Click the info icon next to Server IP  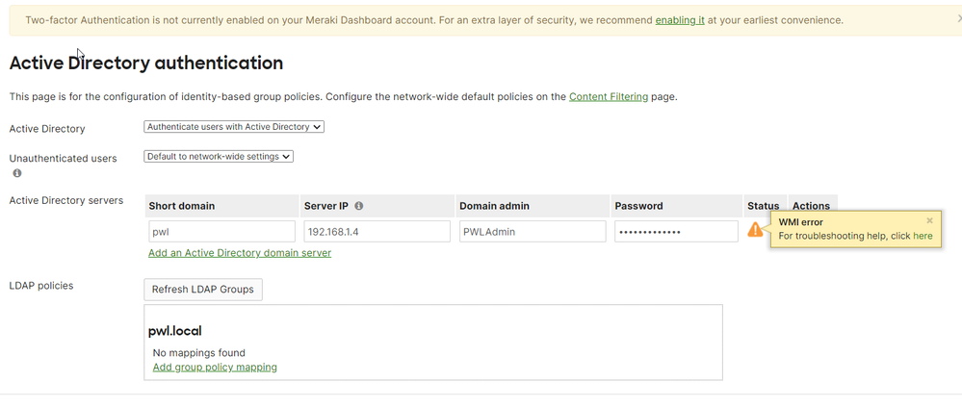click(358, 206)
